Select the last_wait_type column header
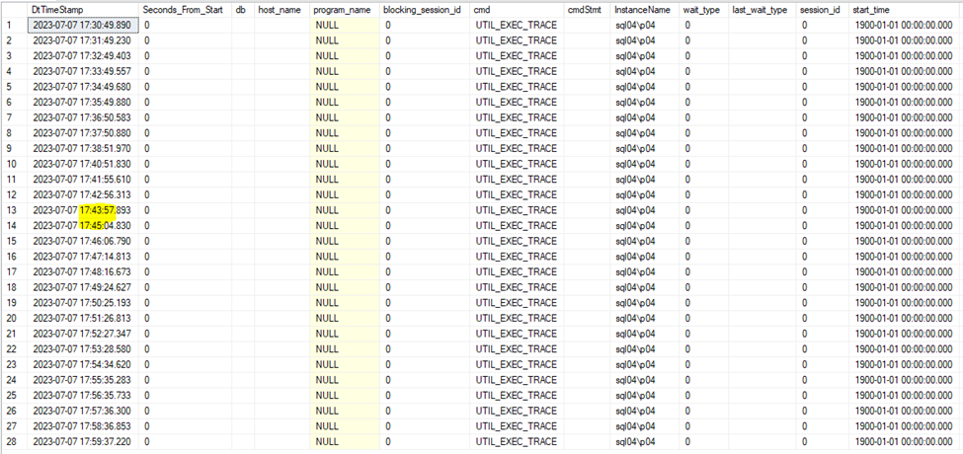This screenshot has height=454, width=963. tap(760, 9)
